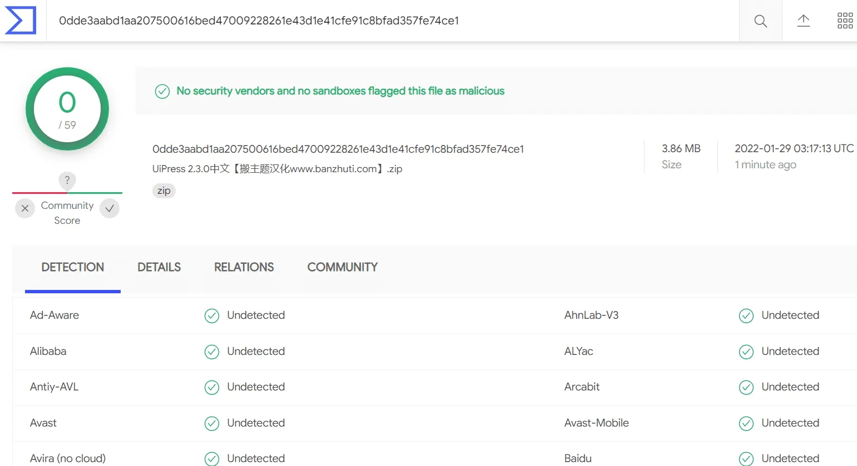Click the green check beside AhnLab-V3 result
The height and width of the screenshot is (466, 857).
tap(746, 315)
